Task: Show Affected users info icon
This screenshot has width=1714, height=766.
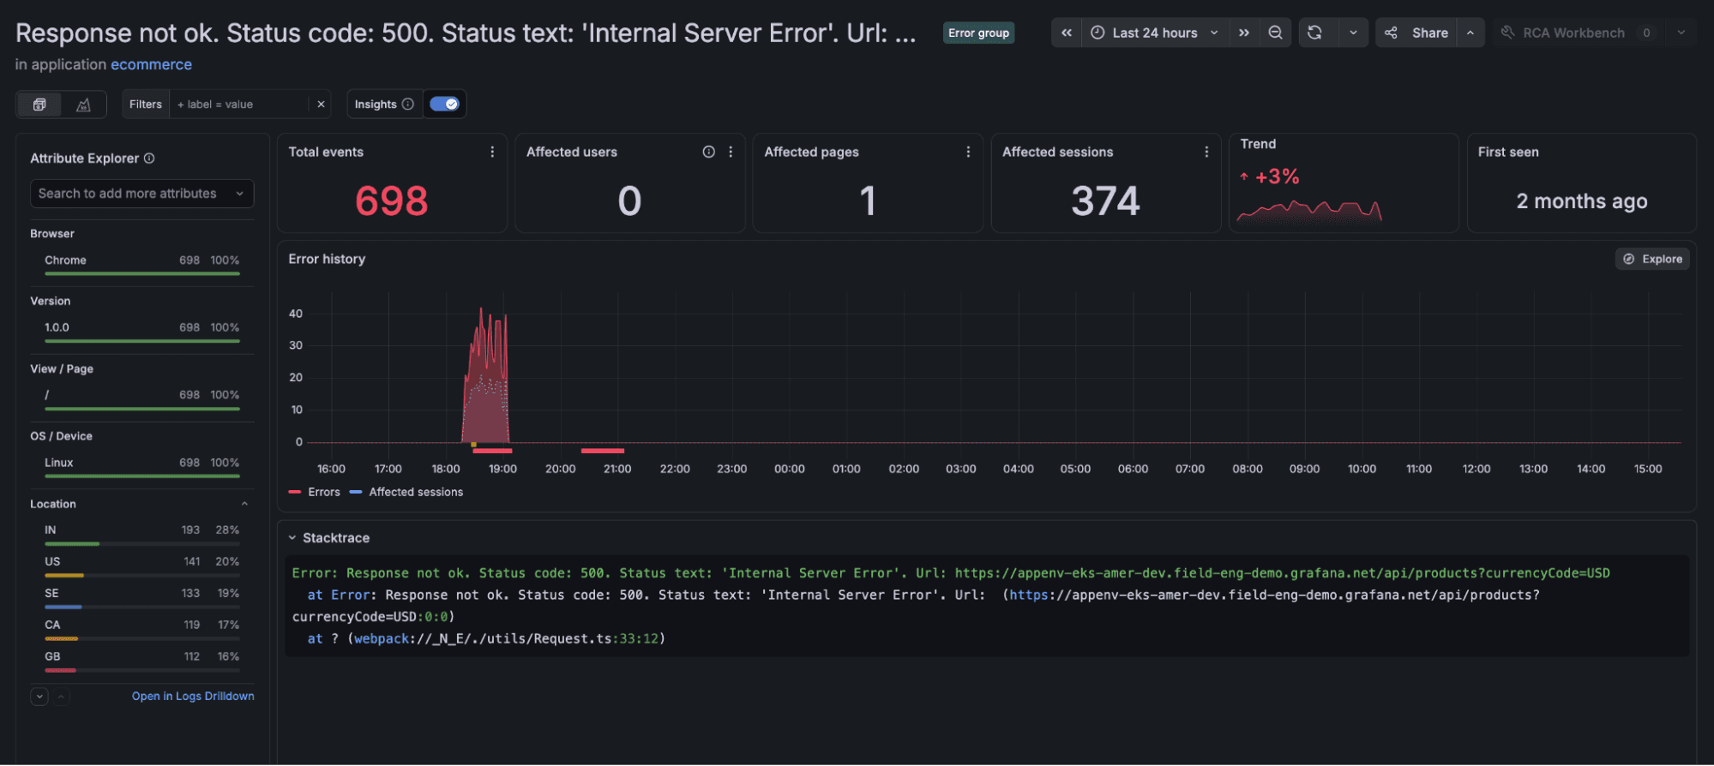Action: coord(708,152)
